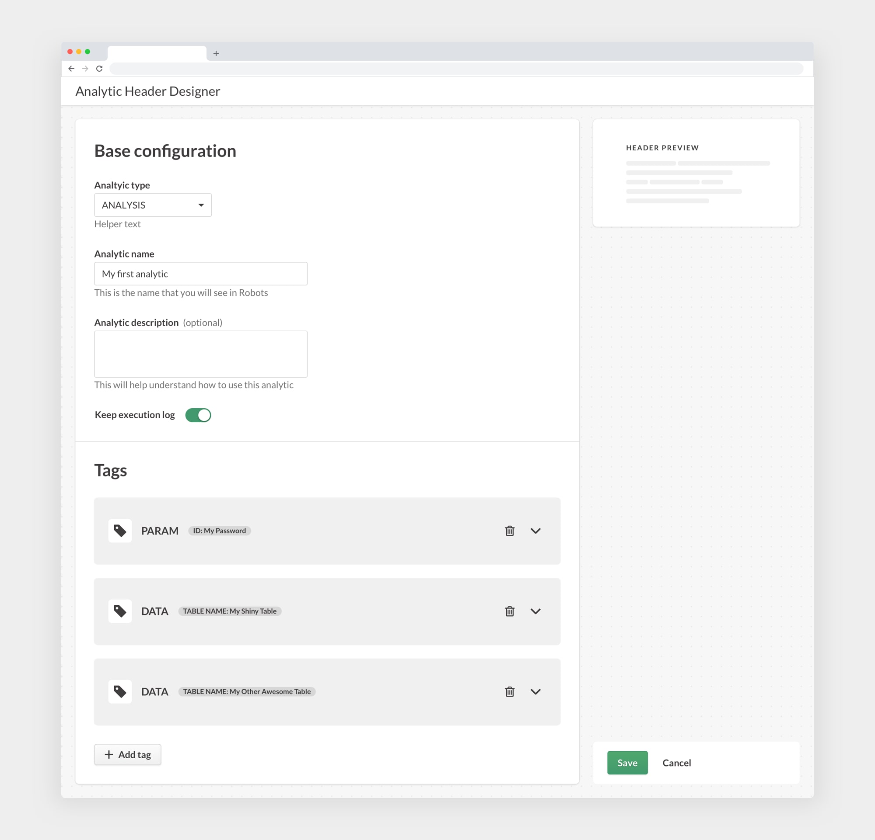The height and width of the screenshot is (840, 875).
Task: Click the Add tag button
Action: pyautogui.click(x=127, y=754)
